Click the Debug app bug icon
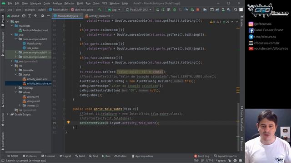 point(175,10)
